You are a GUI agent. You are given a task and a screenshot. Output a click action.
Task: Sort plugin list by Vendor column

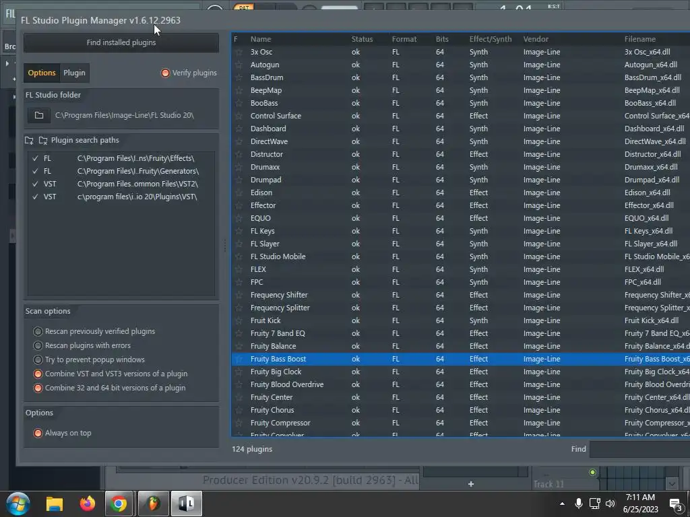click(x=536, y=39)
